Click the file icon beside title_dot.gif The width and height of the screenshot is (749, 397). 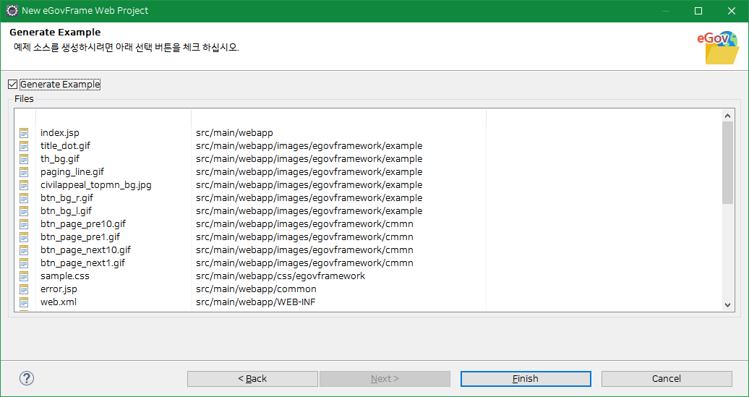24,145
